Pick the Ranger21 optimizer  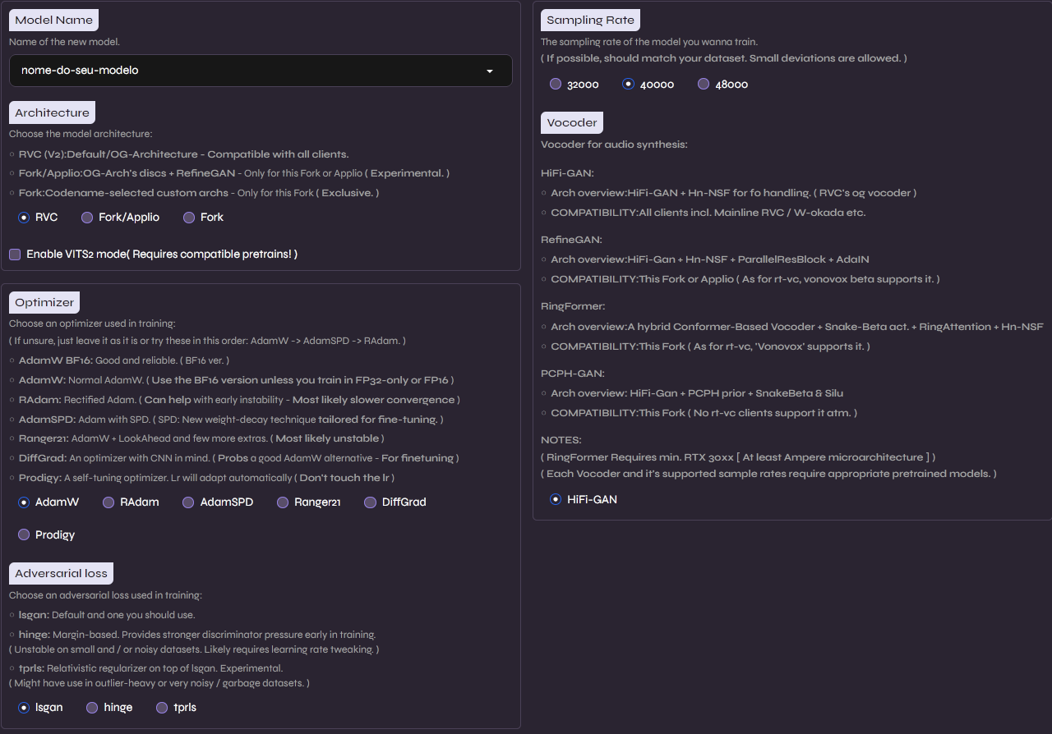(283, 502)
